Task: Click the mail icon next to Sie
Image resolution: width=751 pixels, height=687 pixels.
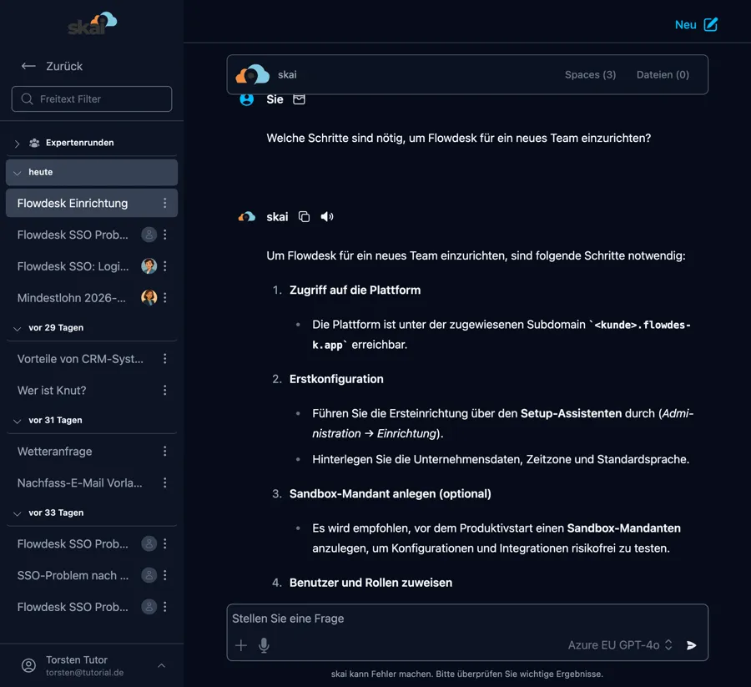Action: (299, 99)
